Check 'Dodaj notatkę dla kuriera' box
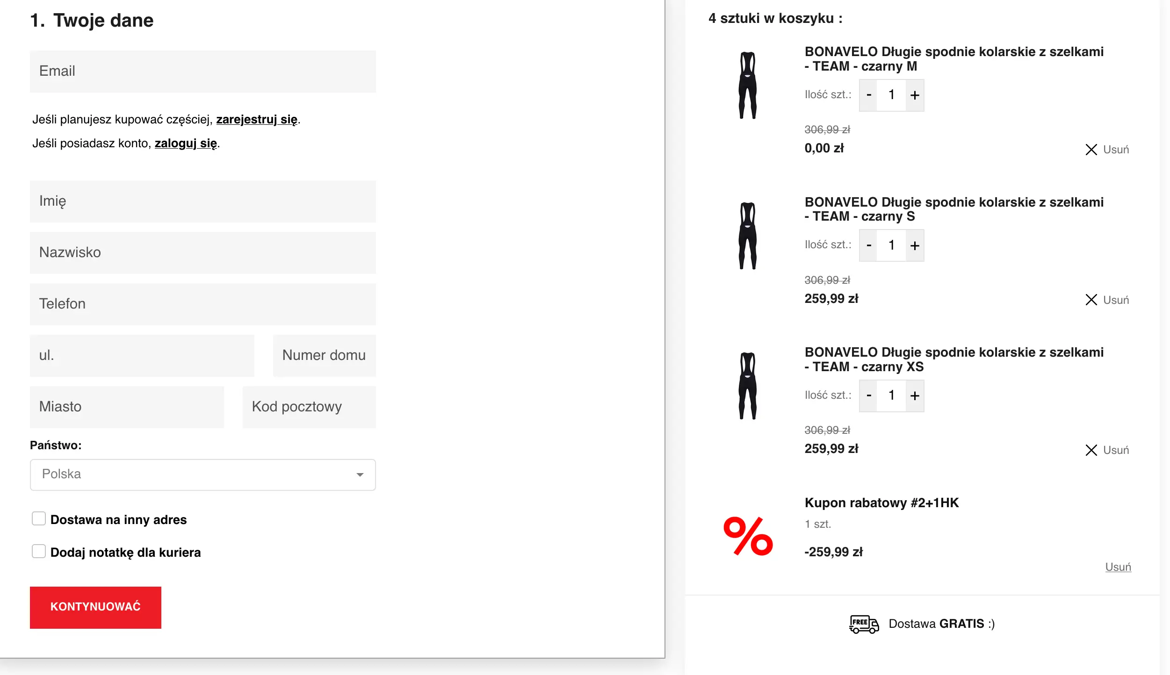The image size is (1170, 675). (39, 552)
